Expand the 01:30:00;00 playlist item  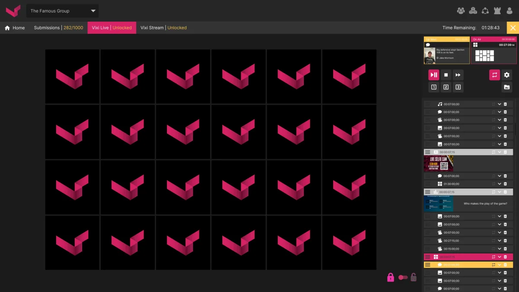[499, 184]
